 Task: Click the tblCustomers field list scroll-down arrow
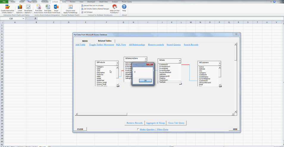(x=220, y=85)
